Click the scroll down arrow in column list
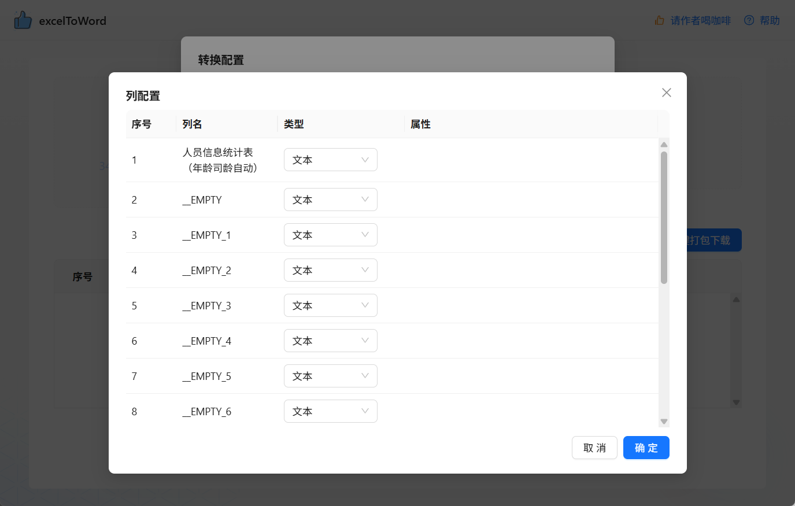The width and height of the screenshot is (795, 506). [664, 422]
